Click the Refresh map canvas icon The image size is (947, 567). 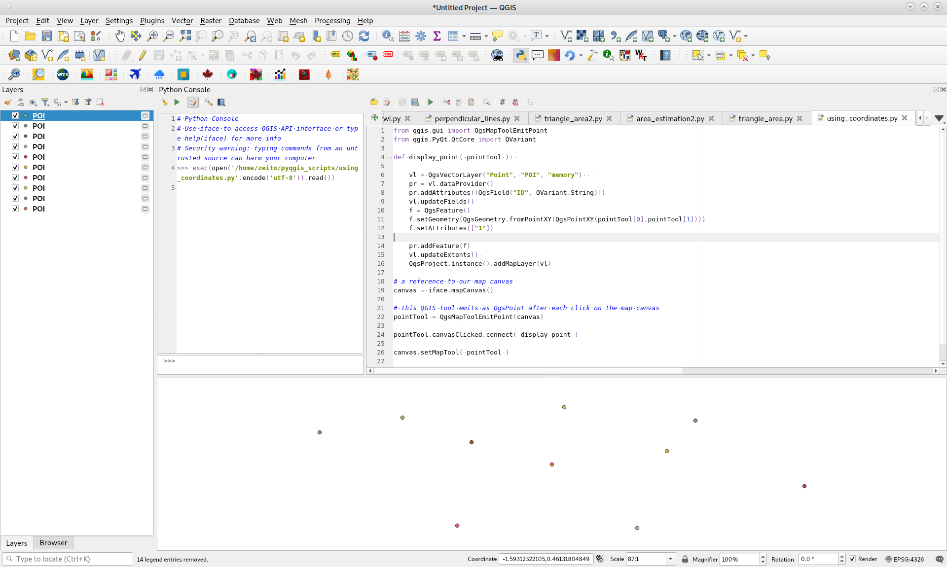(364, 36)
